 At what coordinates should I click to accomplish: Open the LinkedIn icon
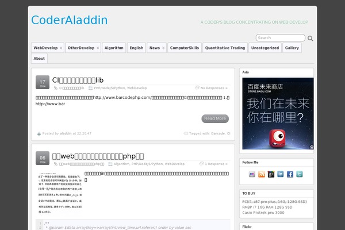281,174
